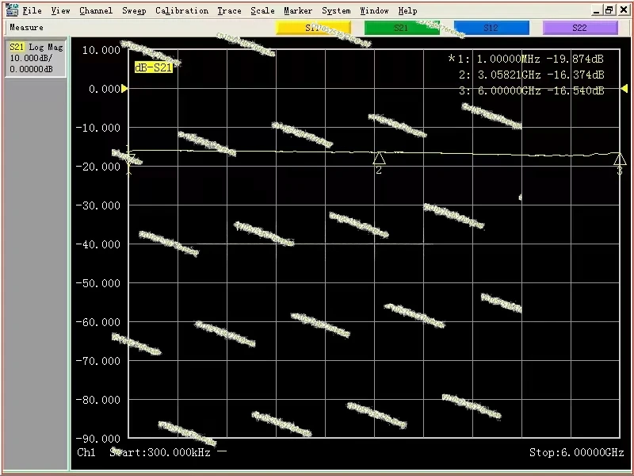Close the analyzer window
The height and width of the screenshot is (476, 634).
(624, 10)
